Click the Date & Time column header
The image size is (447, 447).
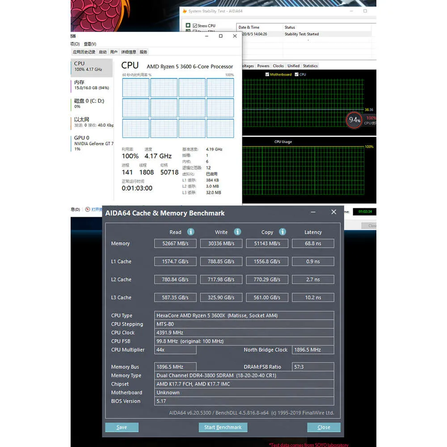point(249,27)
